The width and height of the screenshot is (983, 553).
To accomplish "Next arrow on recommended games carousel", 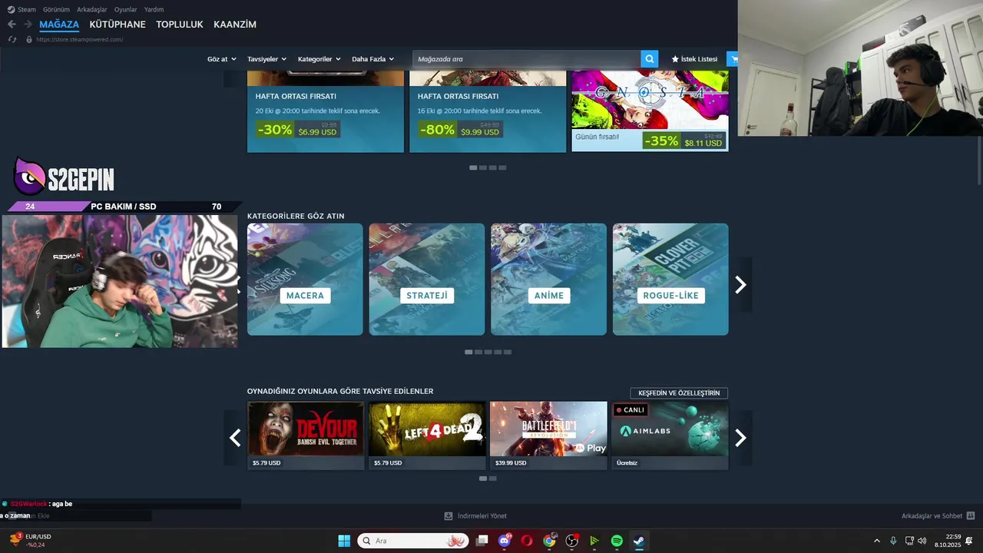I will (740, 438).
